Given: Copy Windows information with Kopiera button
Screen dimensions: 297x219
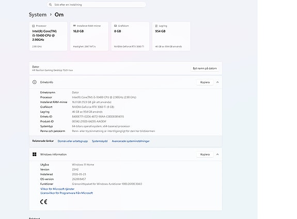Looking at the screenshot, I should (x=205, y=155).
